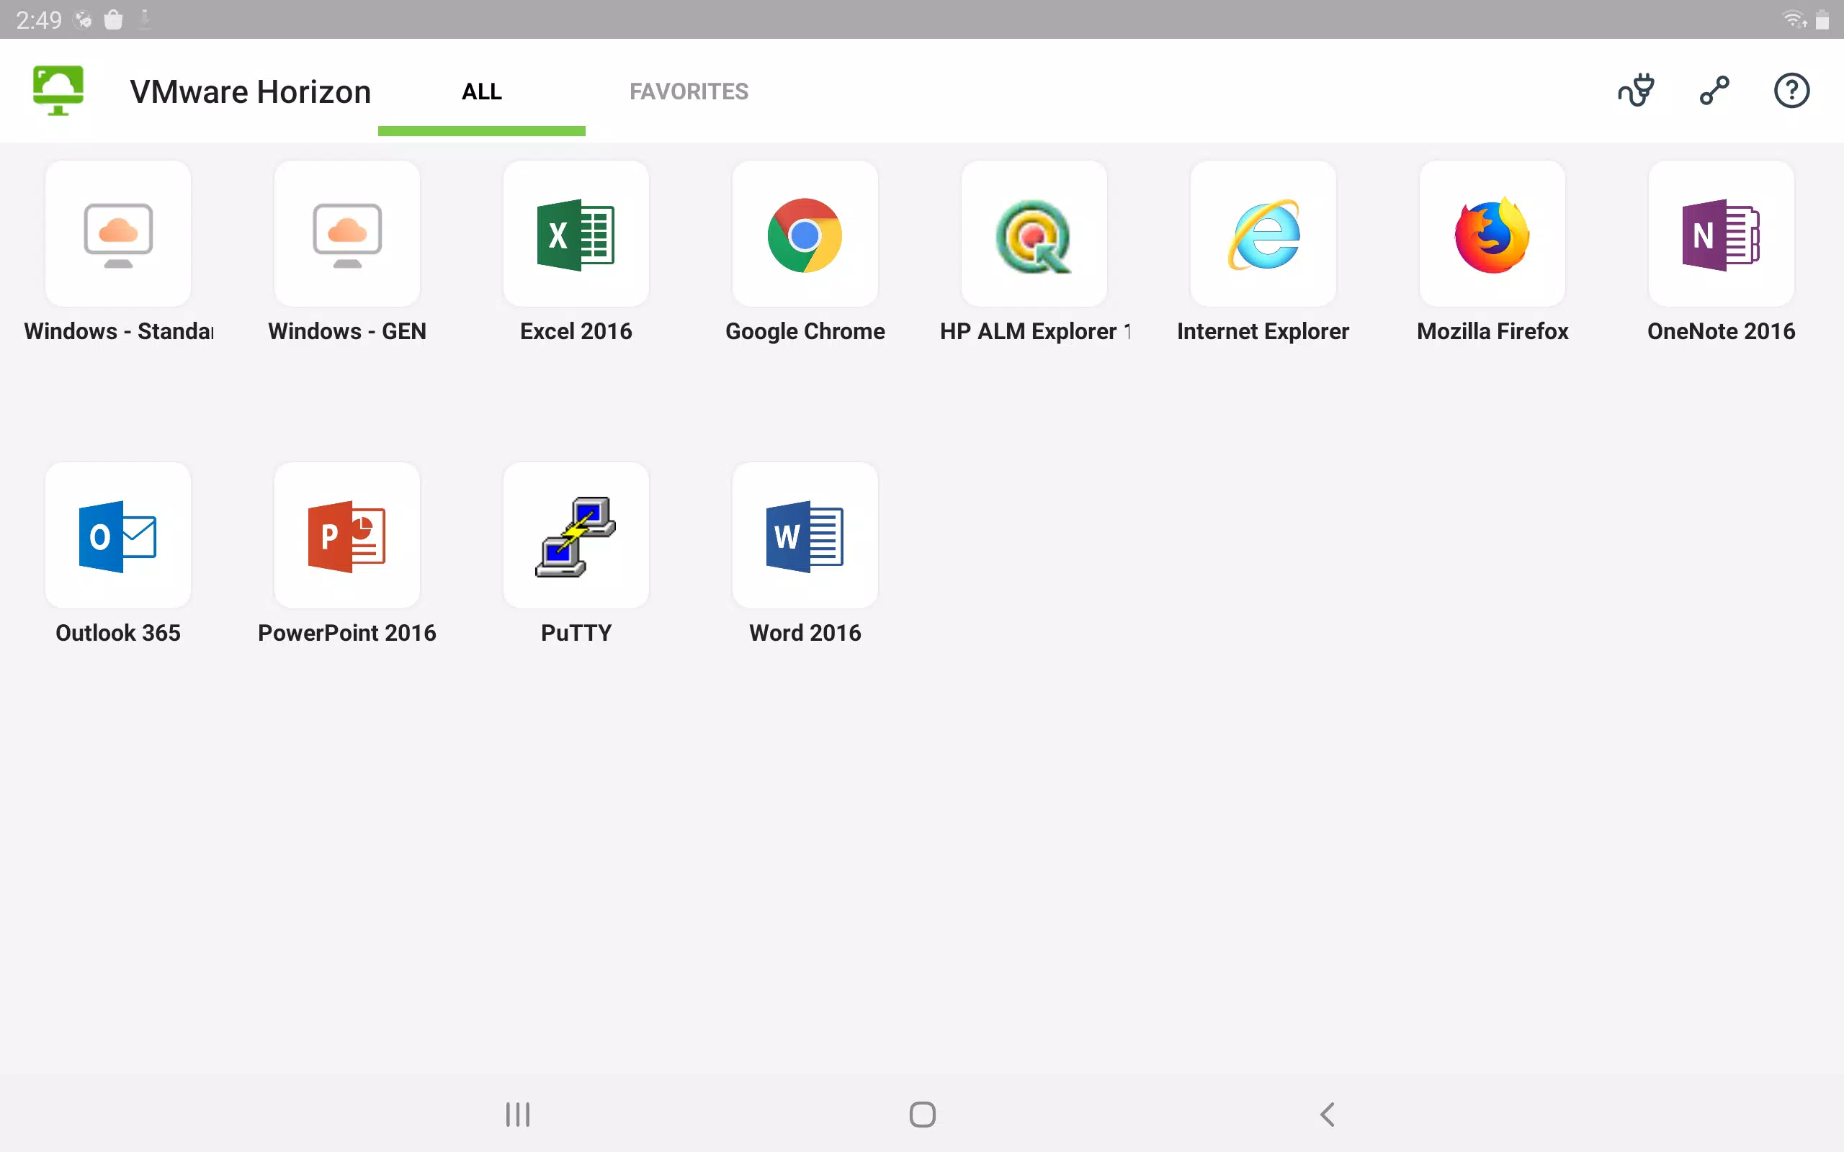Launch the PowerPoint 2016 icon

point(347,536)
